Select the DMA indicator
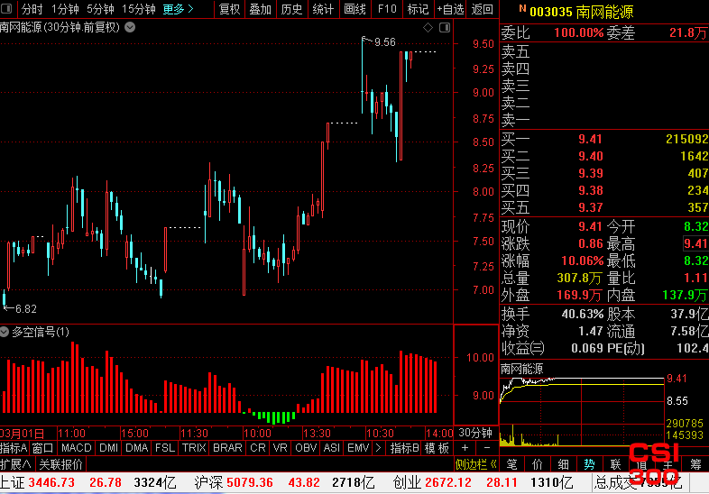The image size is (709, 494). [x=136, y=448]
